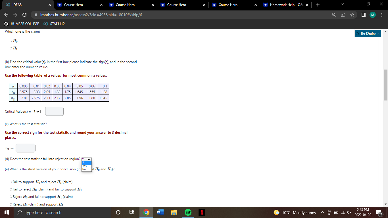Screen dimensions: 388x218
Task: Select the H1 radio button
Action: [x=10, y=48]
